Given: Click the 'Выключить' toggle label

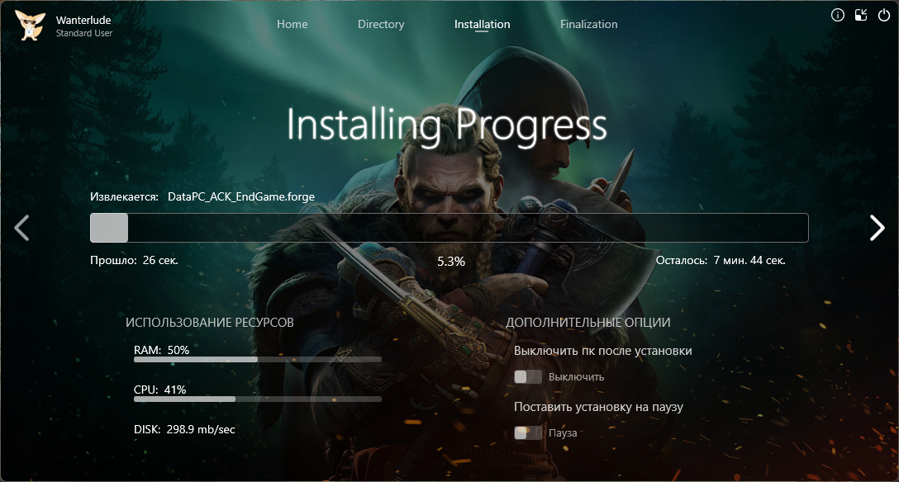Looking at the screenshot, I should pyautogui.click(x=576, y=376).
